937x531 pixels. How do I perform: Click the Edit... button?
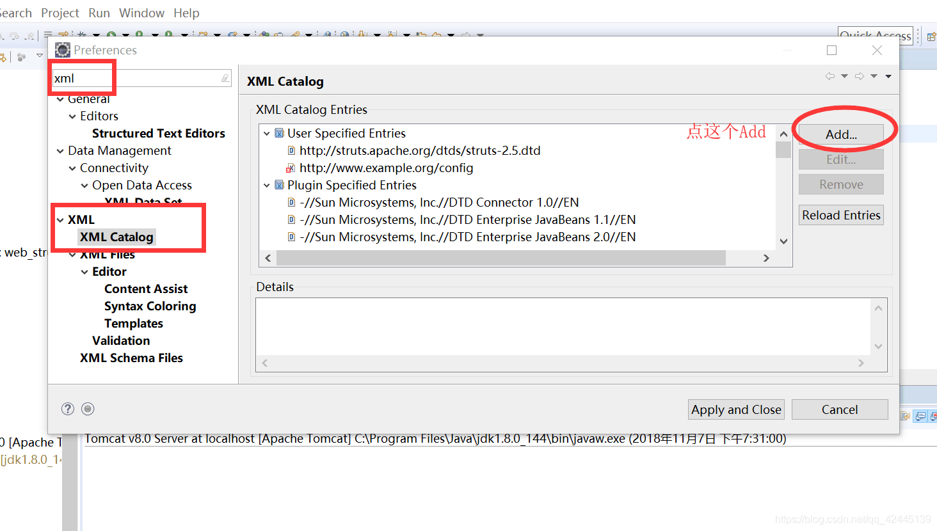pos(841,159)
